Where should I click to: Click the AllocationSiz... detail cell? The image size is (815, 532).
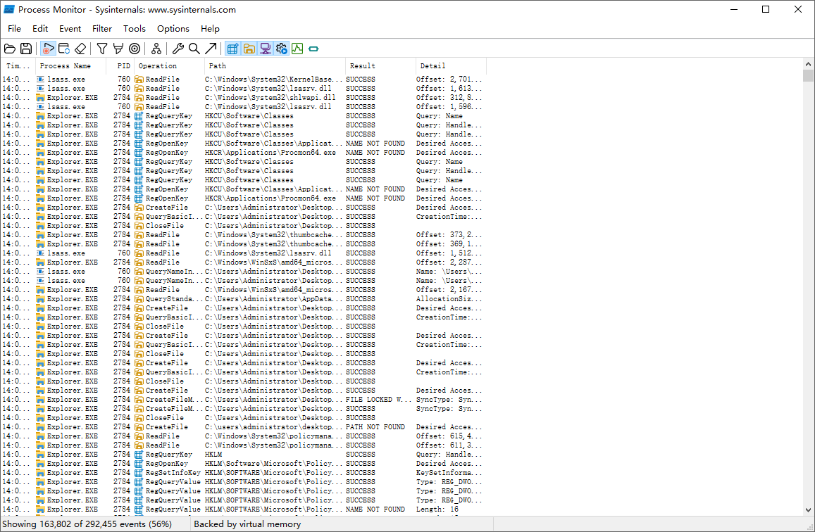pyautogui.click(x=449, y=299)
